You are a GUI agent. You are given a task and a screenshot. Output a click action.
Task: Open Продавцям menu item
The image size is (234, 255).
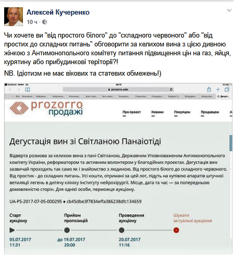tap(210, 112)
